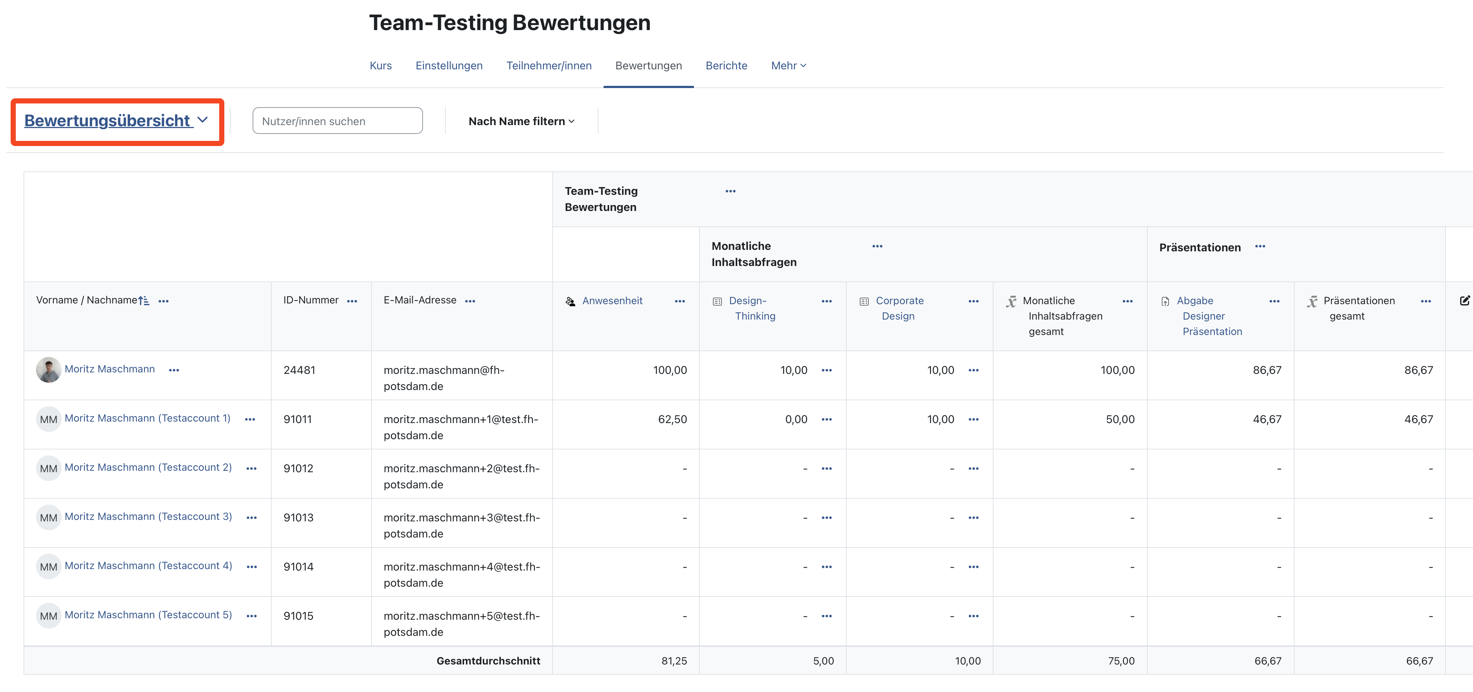Click Moritz Maschmann's profile photo avatar
The width and height of the screenshot is (1473, 692).
point(48,370)
